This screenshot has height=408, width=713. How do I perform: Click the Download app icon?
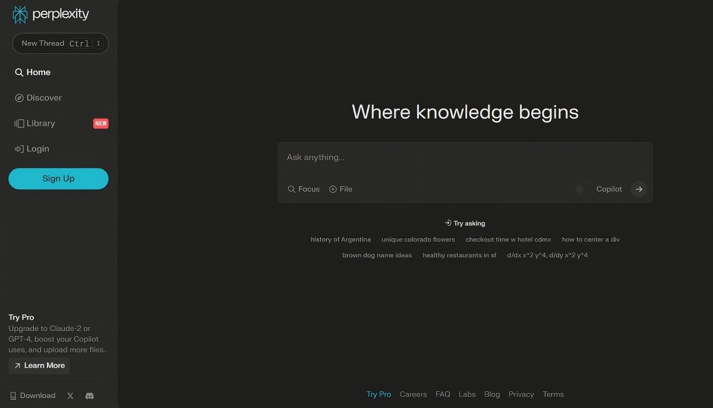coord(13,395)
